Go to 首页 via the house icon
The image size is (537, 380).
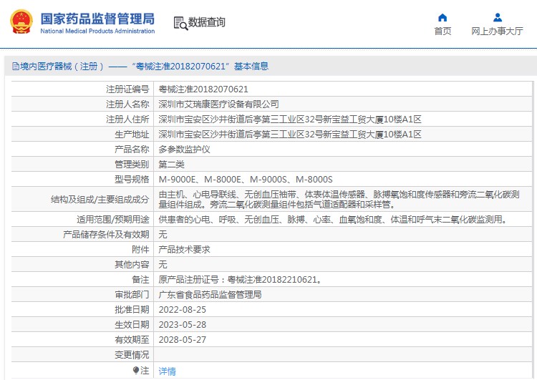tap(442, 17)
